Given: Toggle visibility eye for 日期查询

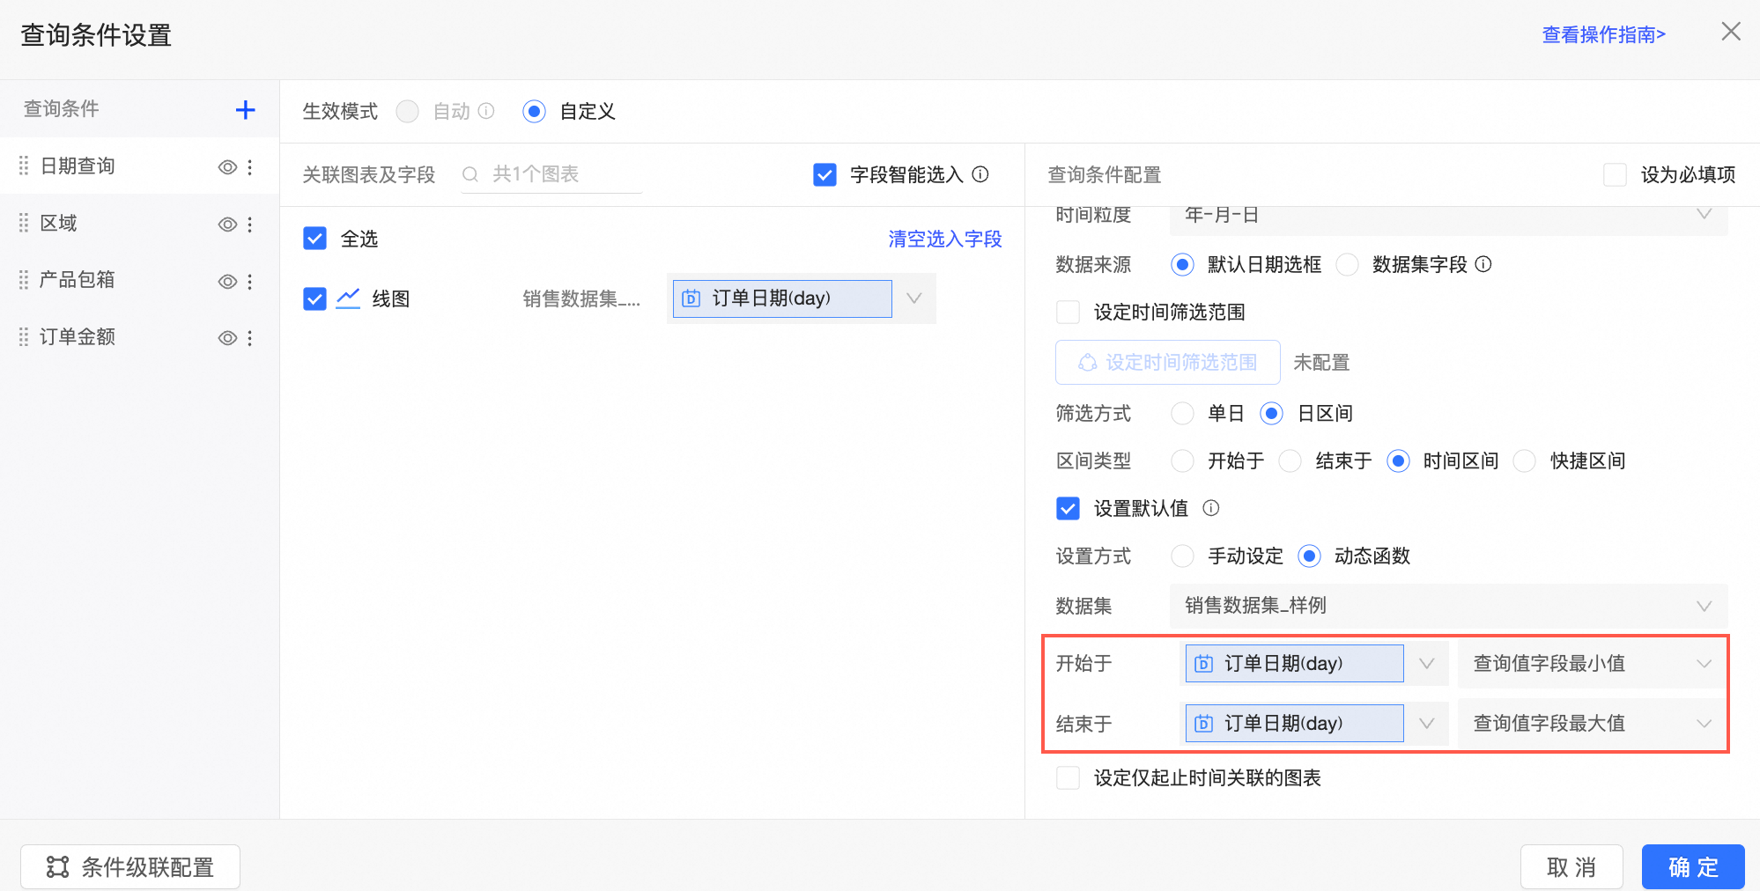Looking at the screenshot, I should pos(227,167).
